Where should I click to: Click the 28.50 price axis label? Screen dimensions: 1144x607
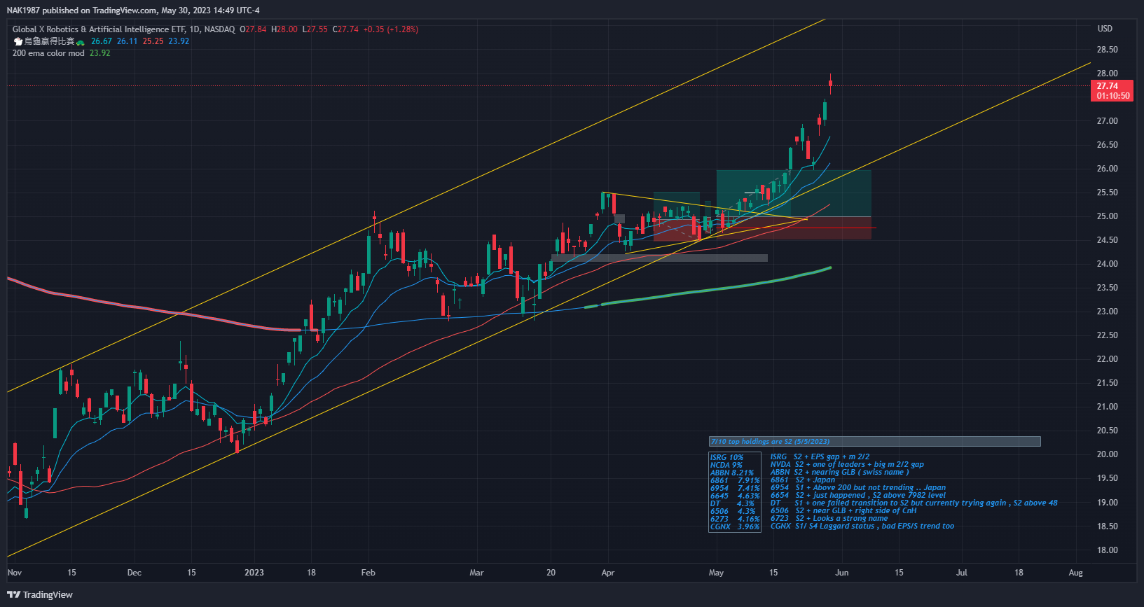click(1107, 50)
